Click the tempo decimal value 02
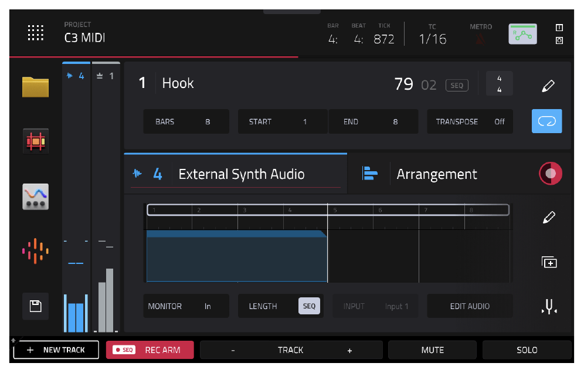Screen dimensions: 584x373 tap(429, 85)
